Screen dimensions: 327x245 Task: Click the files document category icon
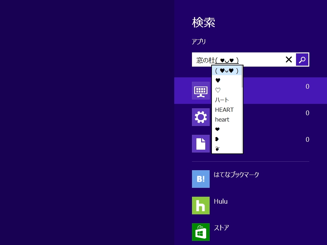click(x=201, y=144)
